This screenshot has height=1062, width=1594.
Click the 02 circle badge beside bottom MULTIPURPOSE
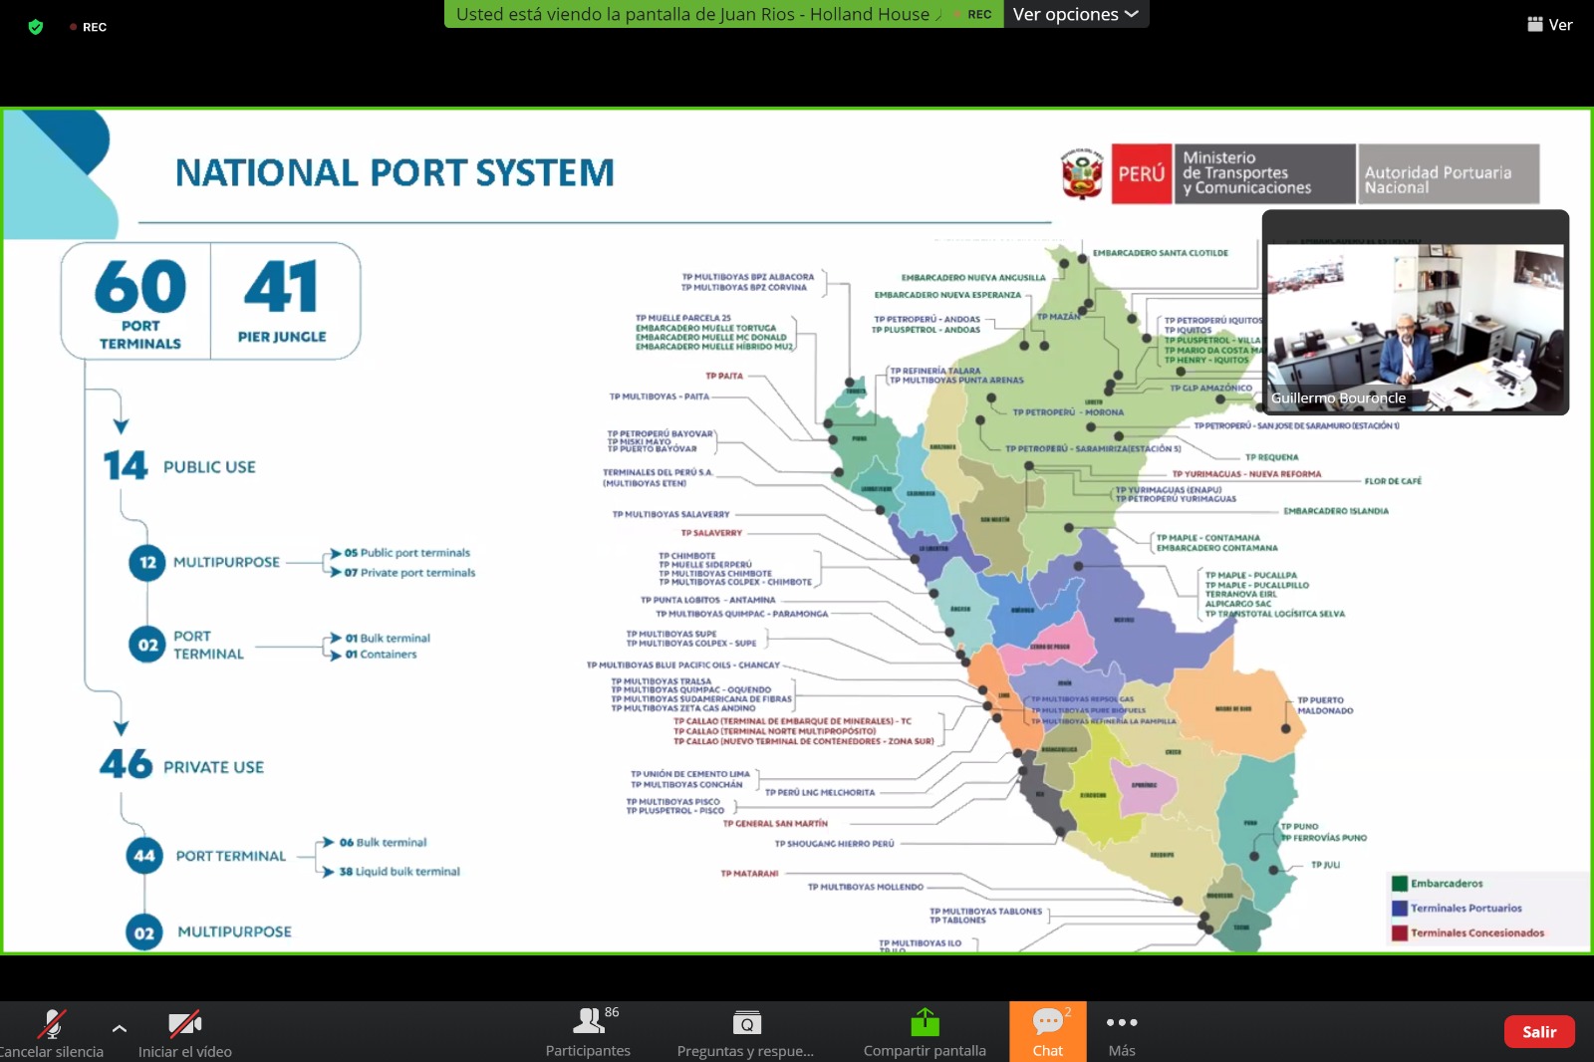[144, 932]
